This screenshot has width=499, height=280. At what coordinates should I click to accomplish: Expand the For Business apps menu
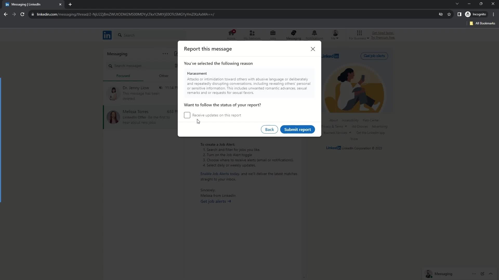click(359, 35)
